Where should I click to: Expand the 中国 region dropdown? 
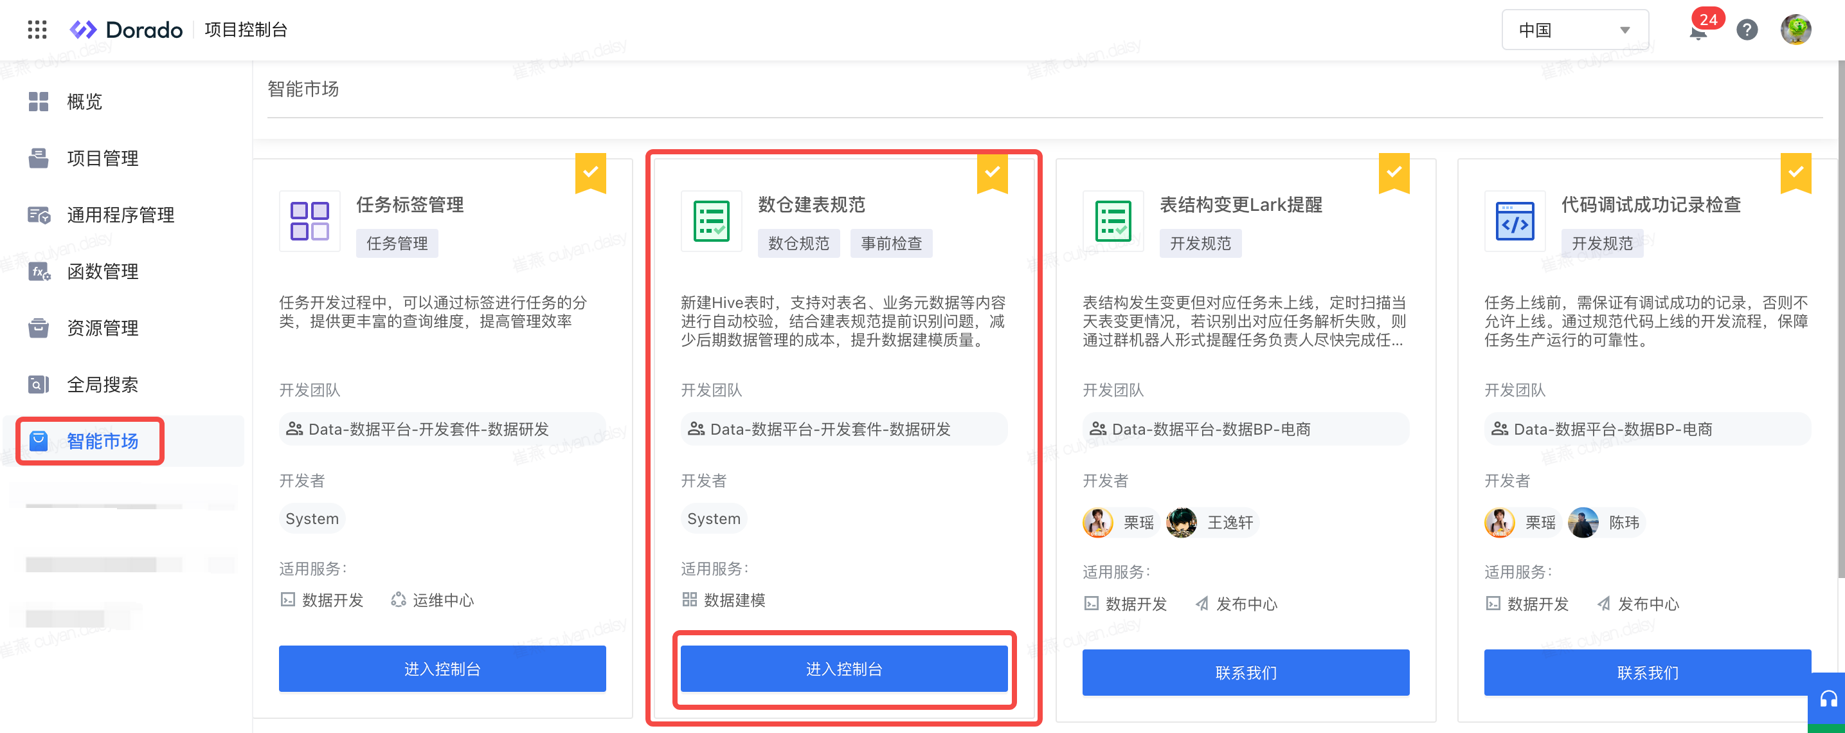(x=1574, y=30)
